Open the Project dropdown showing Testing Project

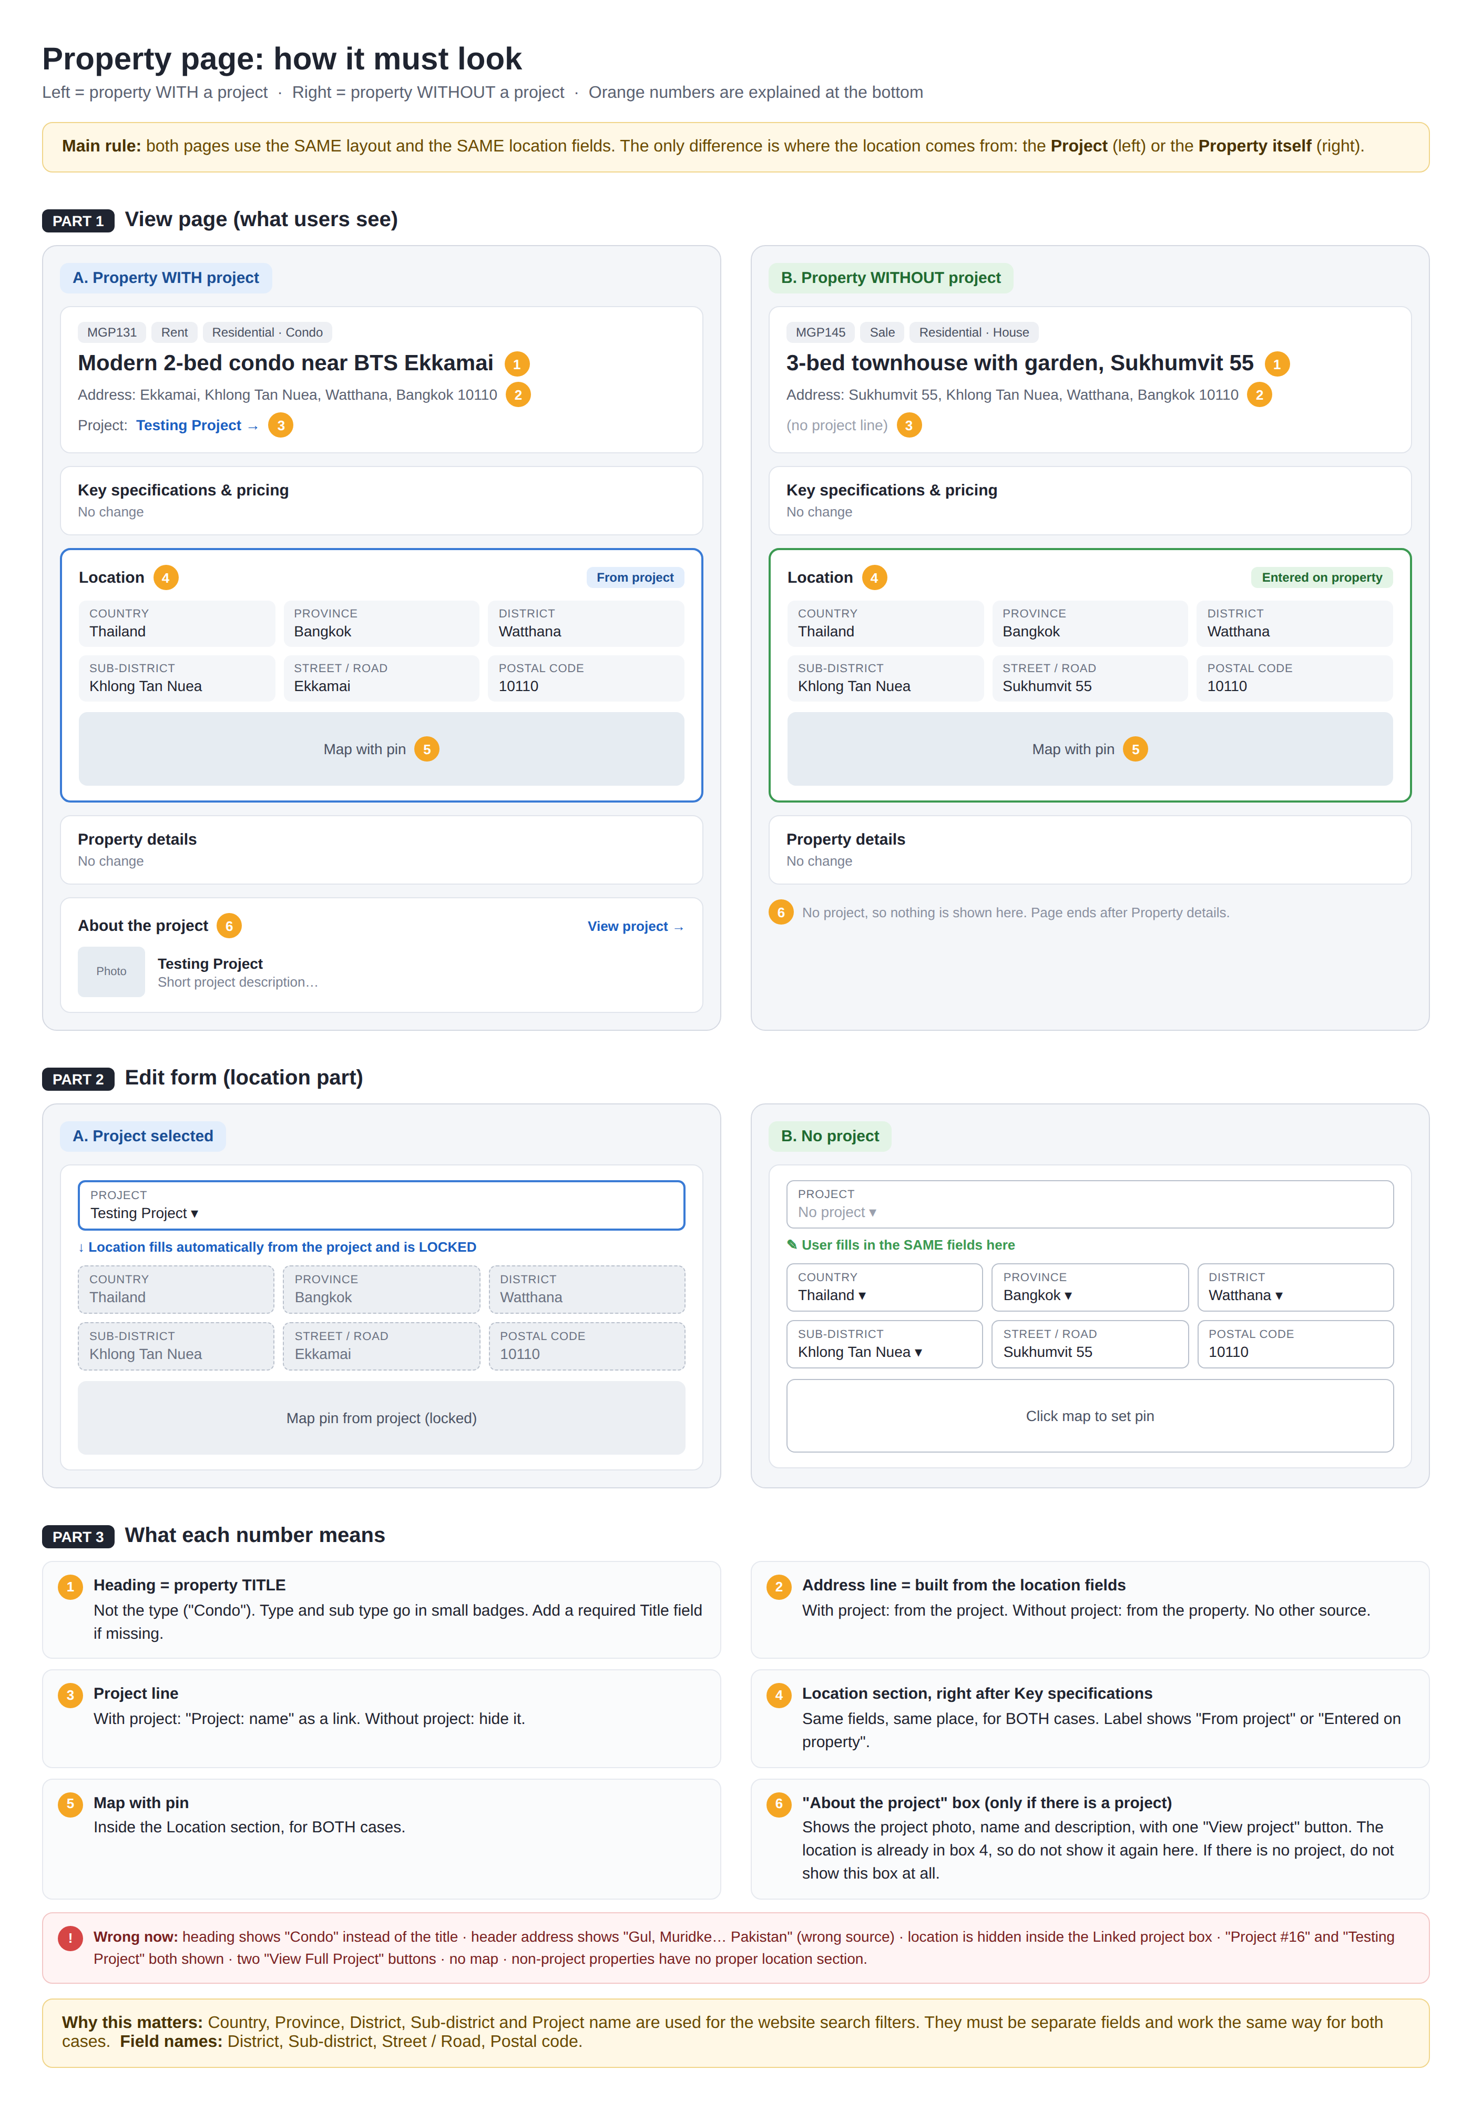(x=381, y=1205)
